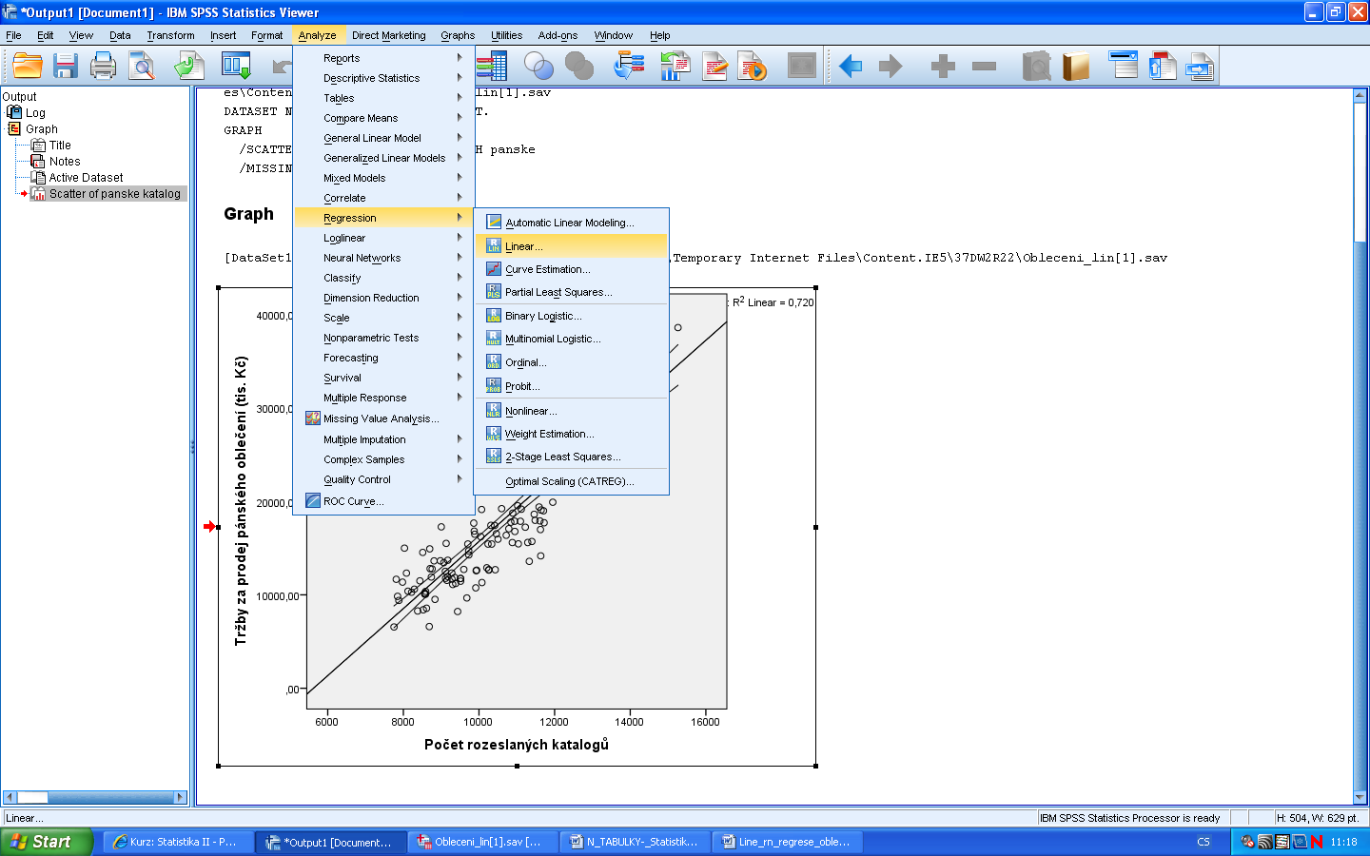Open Print Preview magnifier icon
The height and width of the screenshot is (856, 1370).
pyautogui.click(x=142, y=66)
